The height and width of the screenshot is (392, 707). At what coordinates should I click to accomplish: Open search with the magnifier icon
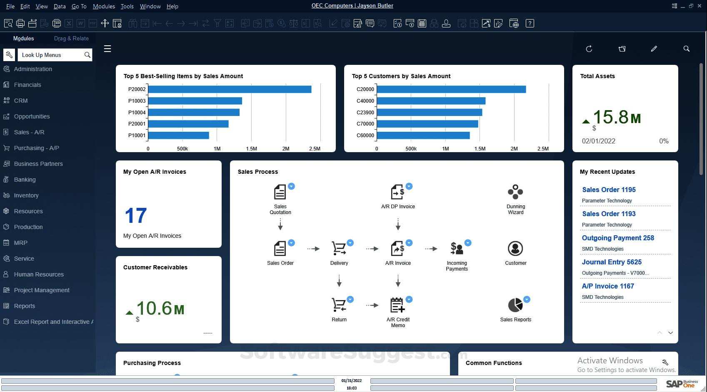coord(687,49)
